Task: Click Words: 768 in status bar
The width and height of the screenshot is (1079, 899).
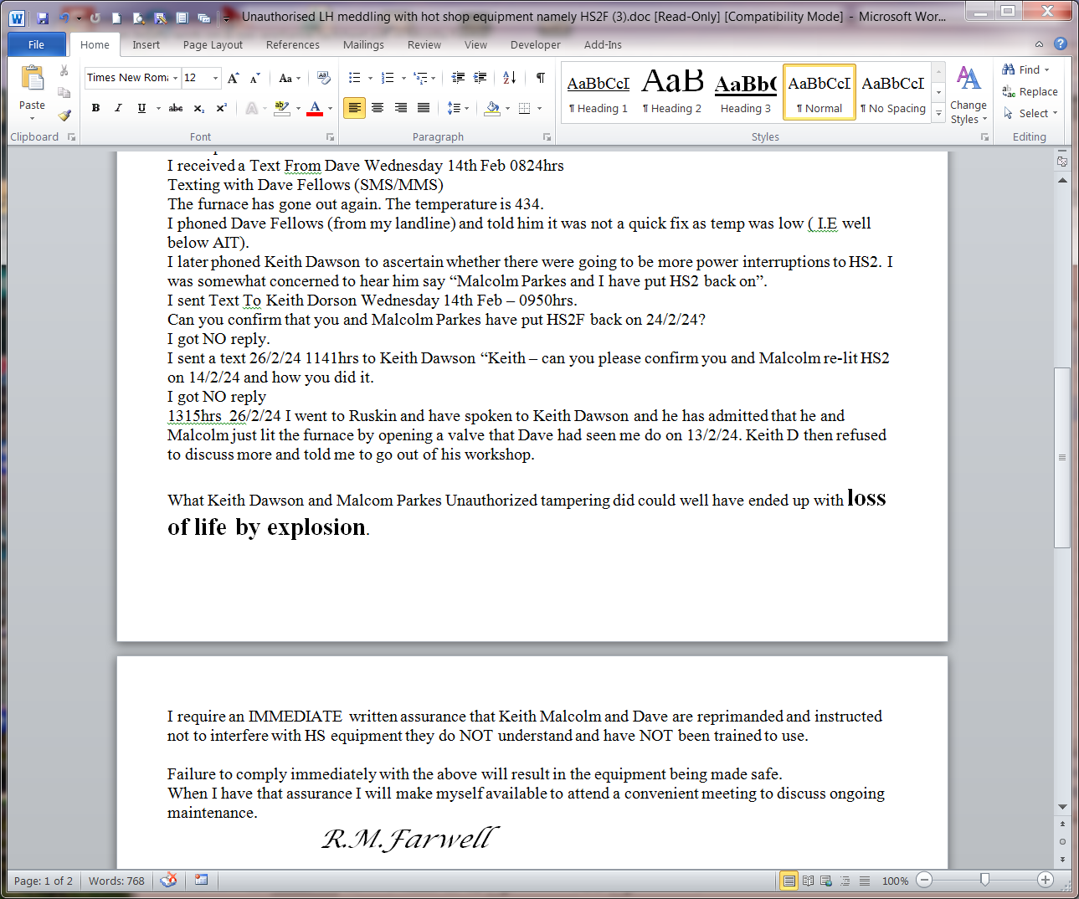Action: click(x=116, y=881)
